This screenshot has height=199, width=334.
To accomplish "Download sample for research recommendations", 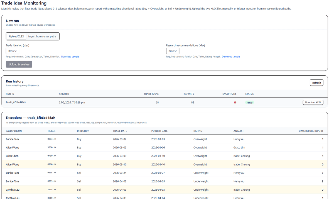I will (231, 57).
